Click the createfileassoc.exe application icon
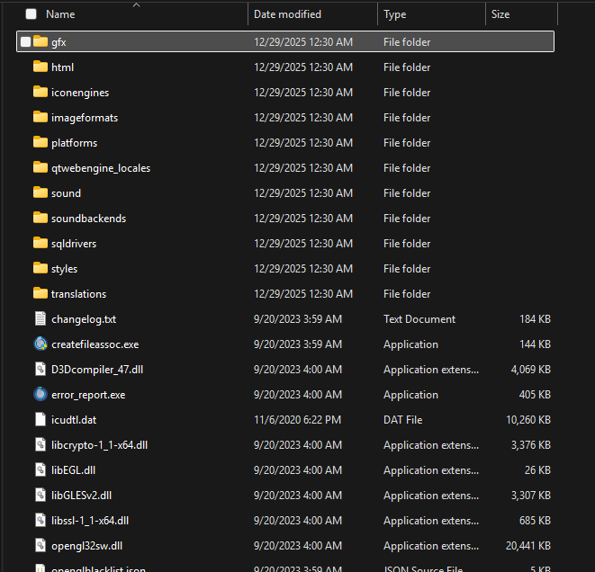This screenshot has width=595, height=572. coord(41,344)
